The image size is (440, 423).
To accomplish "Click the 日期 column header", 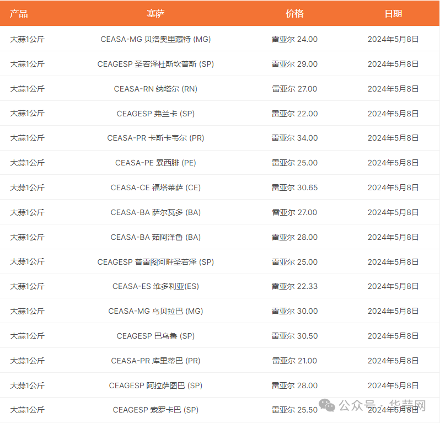I will click(x=393, y=13).
